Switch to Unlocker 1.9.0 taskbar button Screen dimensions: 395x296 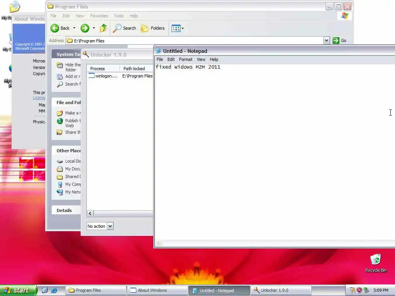point(281,291)
